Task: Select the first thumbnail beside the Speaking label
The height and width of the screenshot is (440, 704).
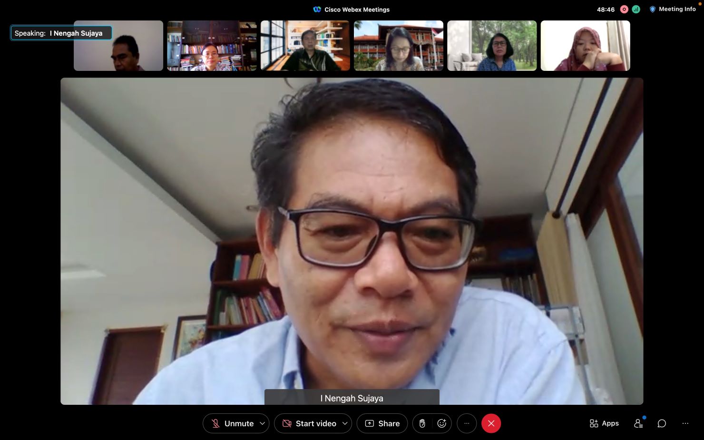Action: click(118, 46)
